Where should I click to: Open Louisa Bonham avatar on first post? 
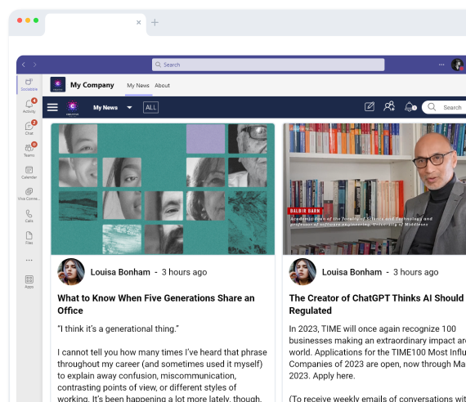click(71, 272)
